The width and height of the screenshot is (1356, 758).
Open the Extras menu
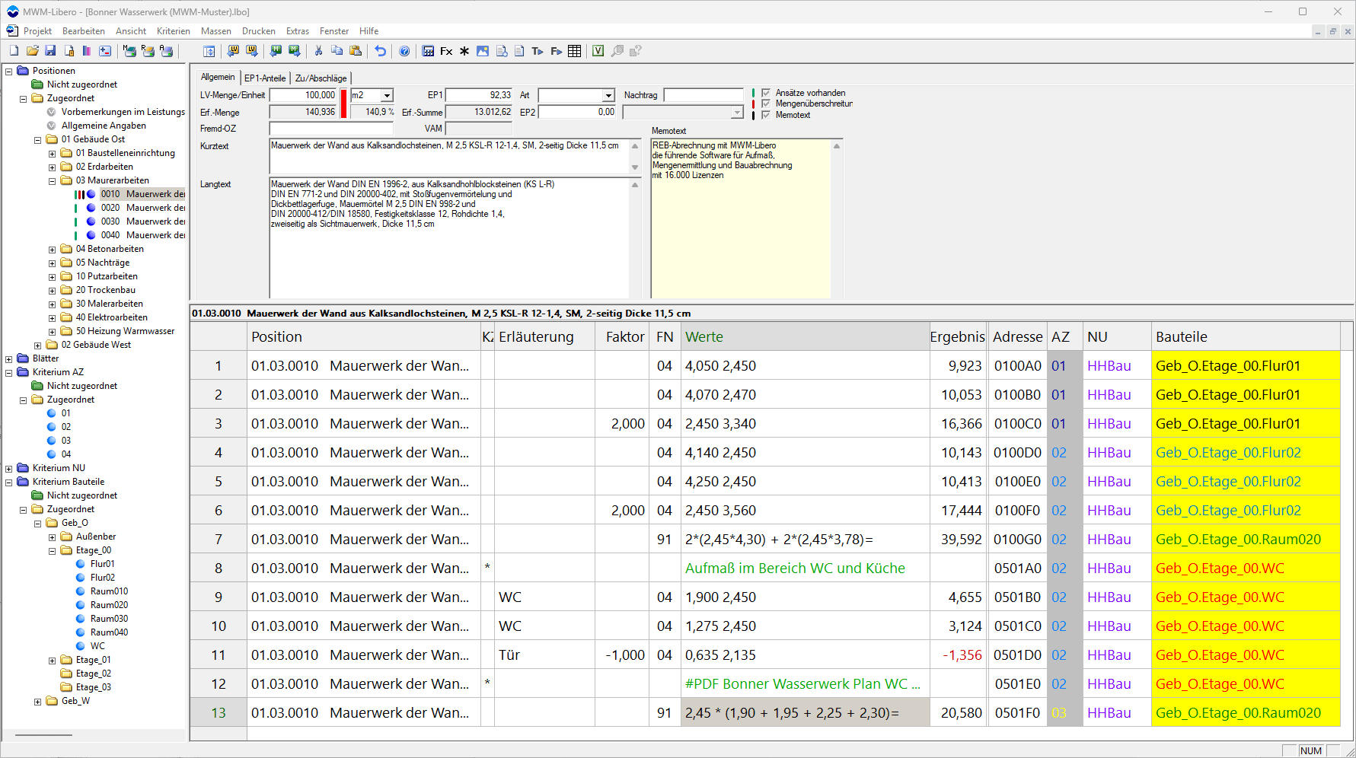[x=298, y=31]
